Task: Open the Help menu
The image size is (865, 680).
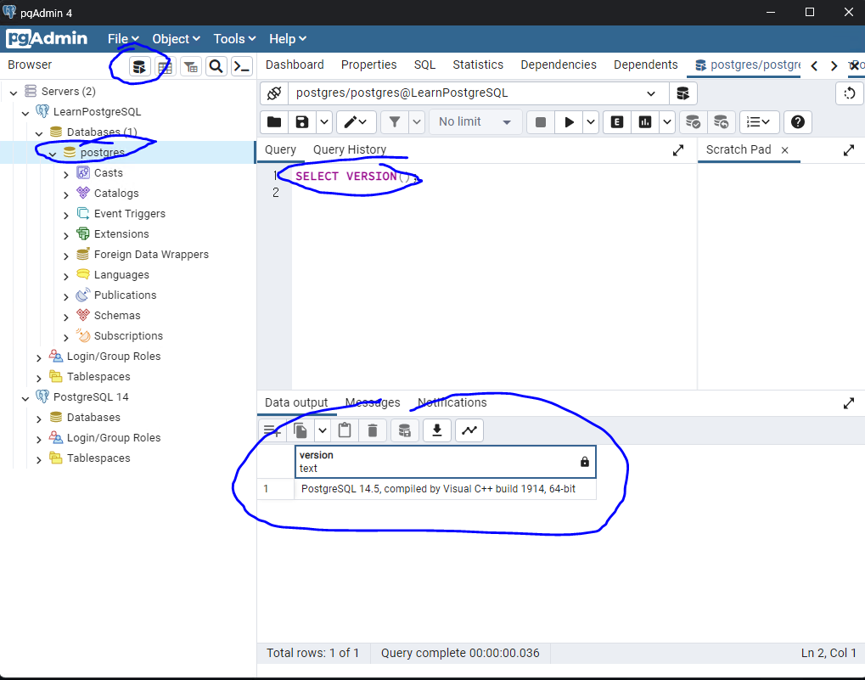Action: click(288, 38)
